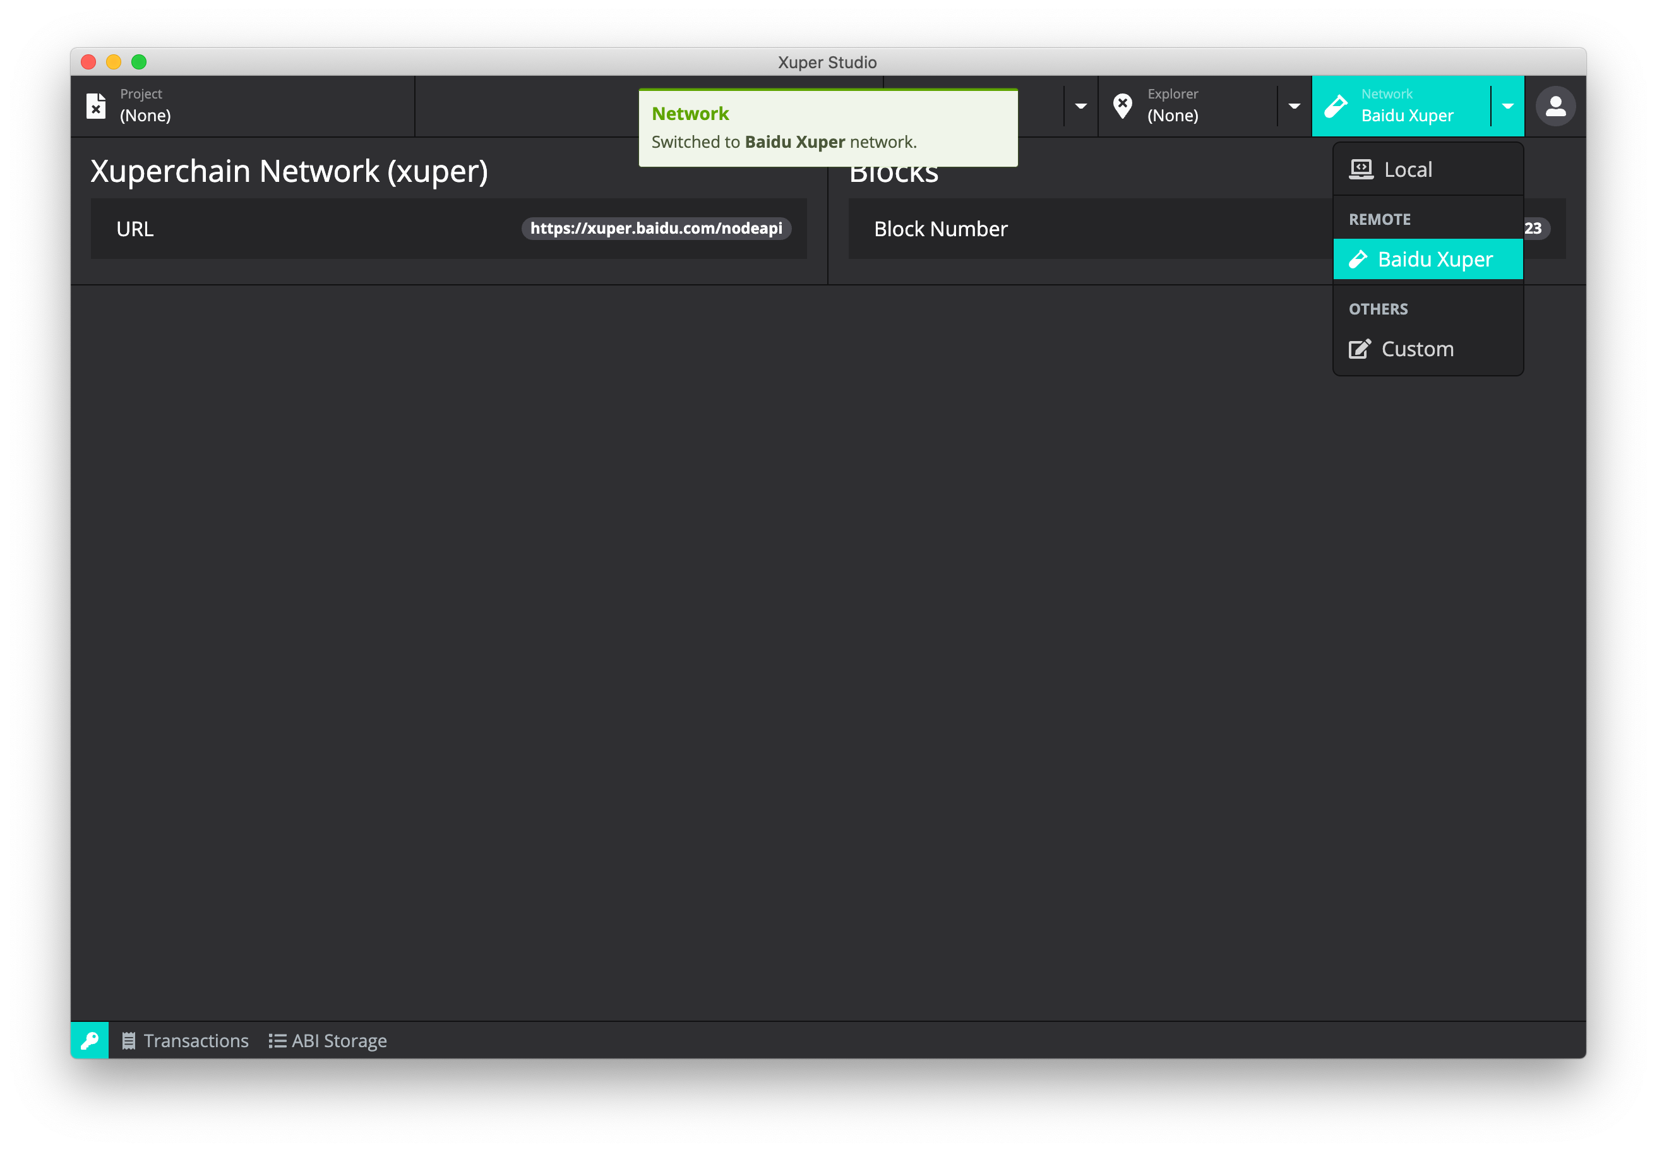Viewport: 1657px width, 1152px height.
Task: Click the Transactions receipt icon
Action: 128,1041
